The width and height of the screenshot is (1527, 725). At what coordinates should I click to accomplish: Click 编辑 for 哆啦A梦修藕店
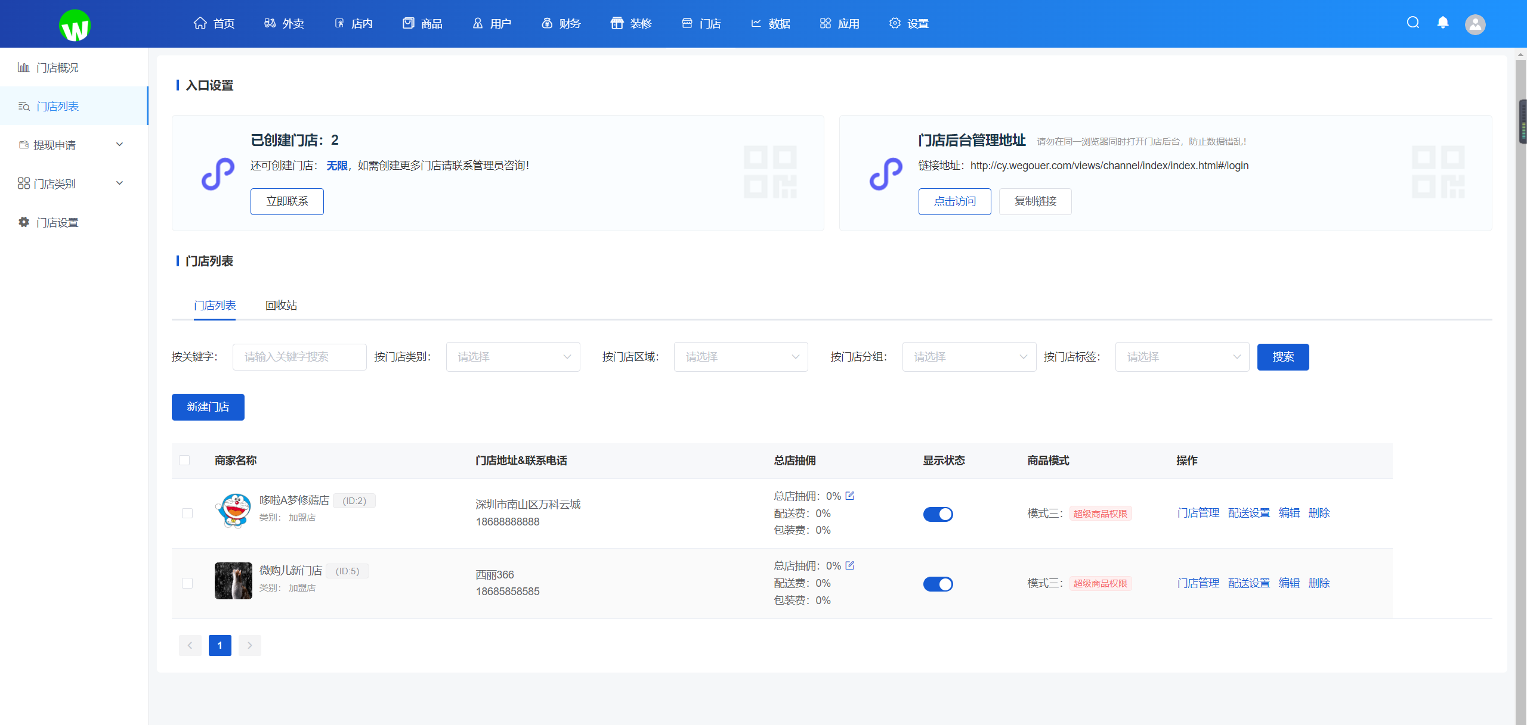(1289, 513)
